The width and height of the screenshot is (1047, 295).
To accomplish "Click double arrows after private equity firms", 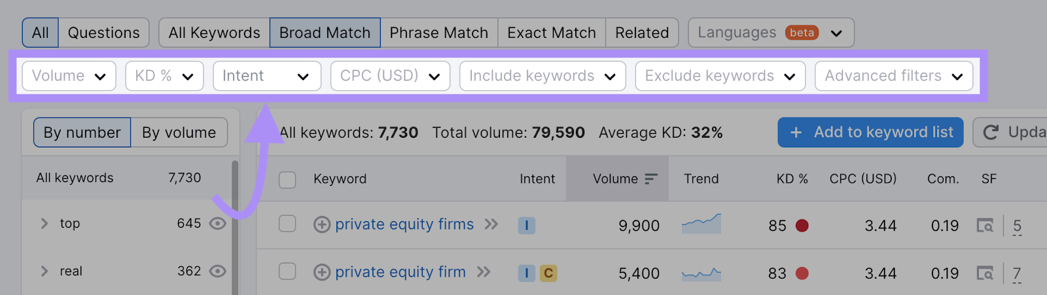I will 491,225.
